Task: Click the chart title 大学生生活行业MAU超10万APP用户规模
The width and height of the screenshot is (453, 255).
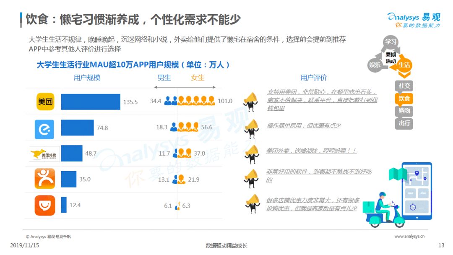Action: (x=107, y=65)
